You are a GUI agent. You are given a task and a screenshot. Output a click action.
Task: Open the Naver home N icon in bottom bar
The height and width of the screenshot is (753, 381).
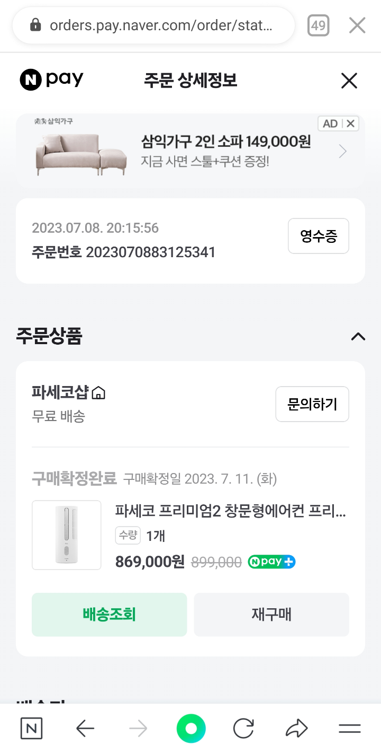pos(31,729)
